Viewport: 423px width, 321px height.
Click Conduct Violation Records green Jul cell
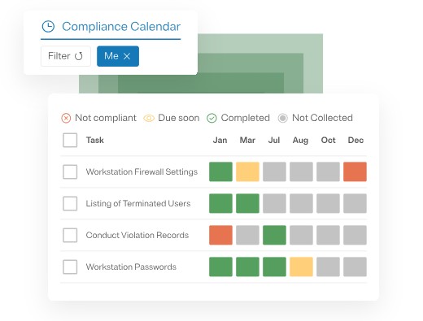click(274, 235)
